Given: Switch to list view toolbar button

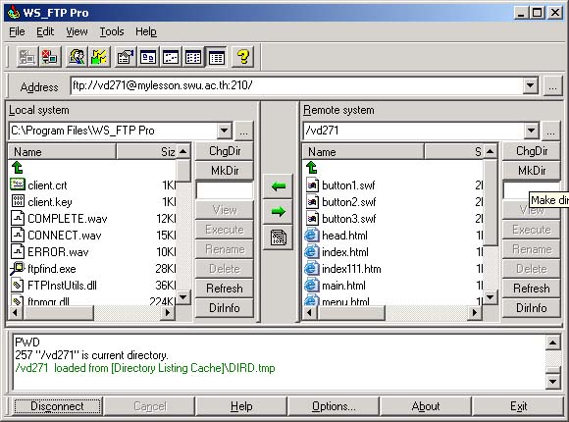Looking at the screenshot, I should pos(193,57).
